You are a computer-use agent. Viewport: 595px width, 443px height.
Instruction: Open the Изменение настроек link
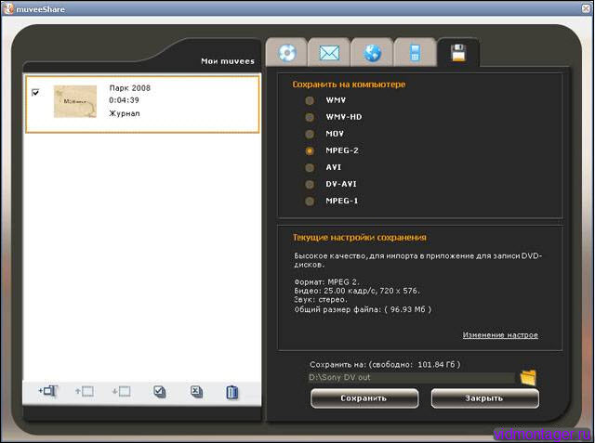pos(500,335)
